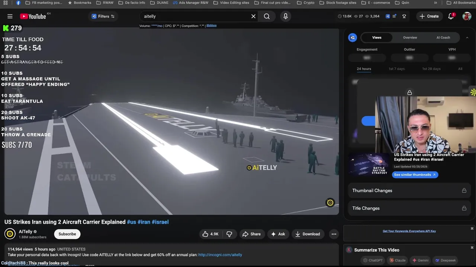Close the Keywords Everywhere API key box
Viewport: 476px width, 267px height.
pos(472,228)
